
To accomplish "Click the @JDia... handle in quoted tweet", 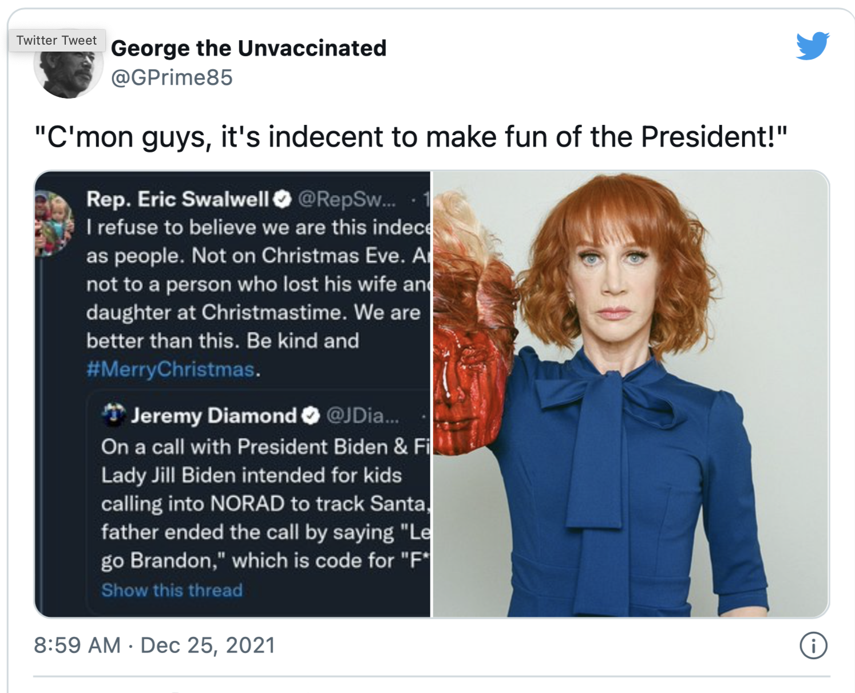I will coord(363,416).
